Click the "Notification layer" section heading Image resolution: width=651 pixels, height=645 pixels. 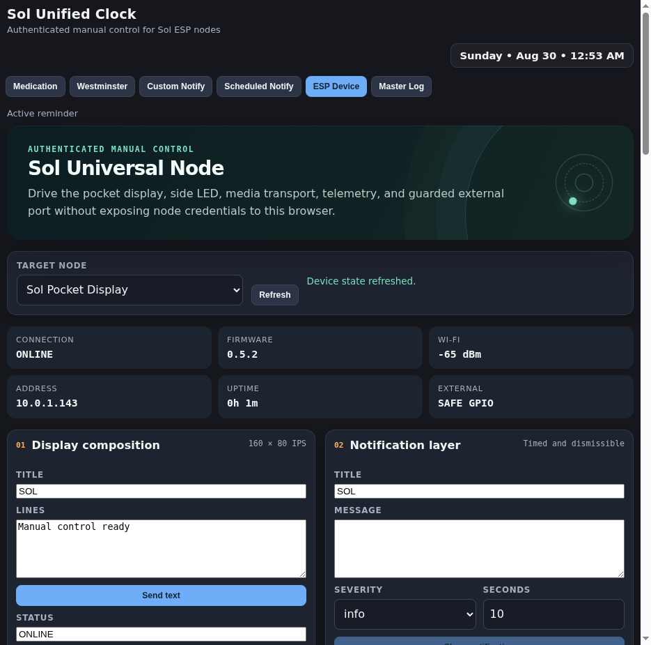click(405, 445)
